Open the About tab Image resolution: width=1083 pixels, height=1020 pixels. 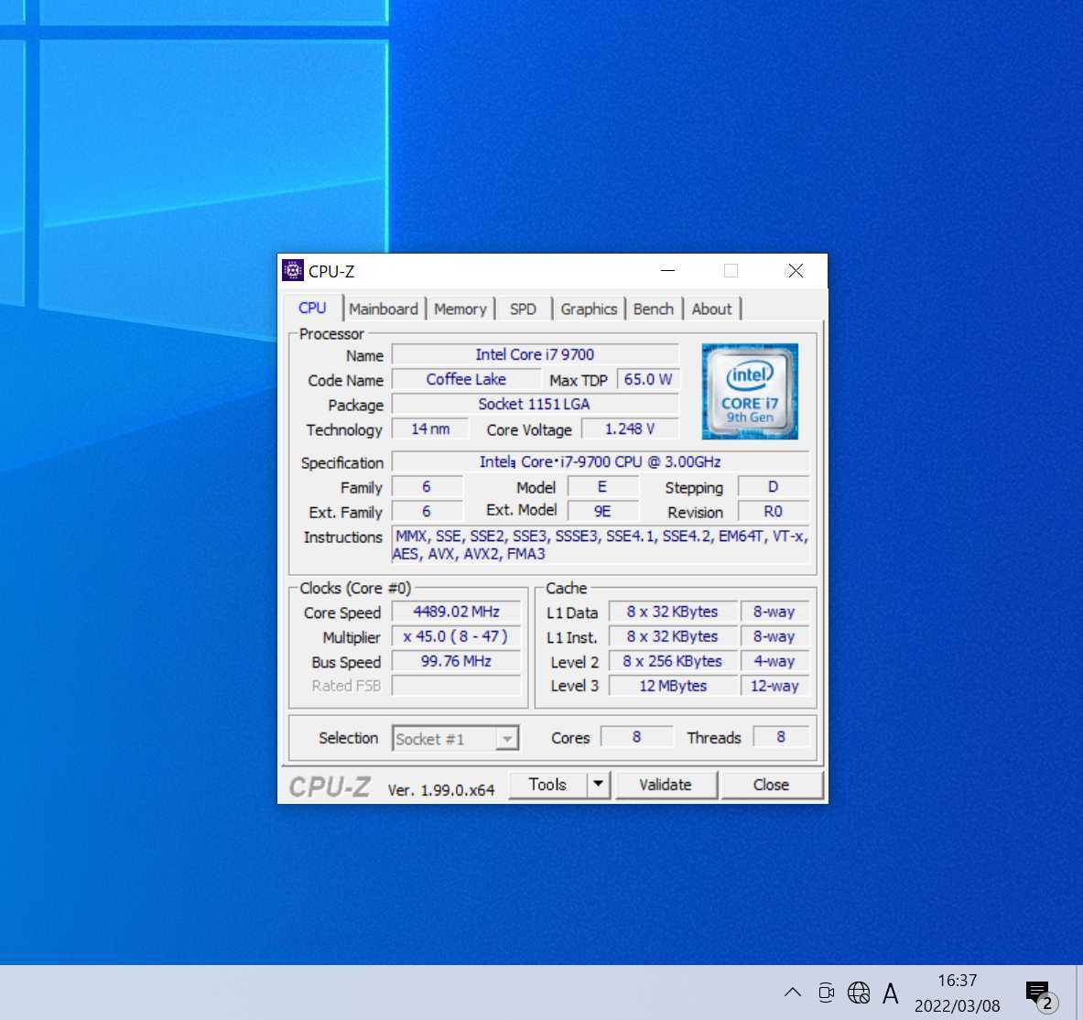click(x=711, y=309)
